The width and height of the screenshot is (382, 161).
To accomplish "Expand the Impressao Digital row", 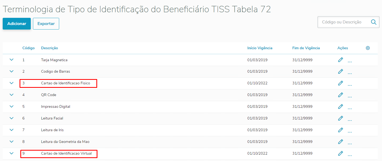I will tap(12, 106).
